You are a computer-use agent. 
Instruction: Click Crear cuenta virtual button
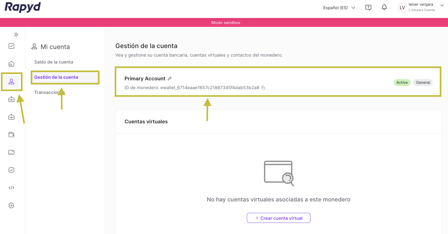tap(278, 218)
